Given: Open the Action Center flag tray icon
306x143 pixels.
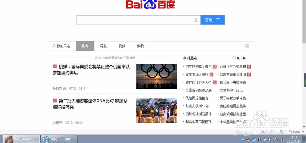Looking at the screenshot, I should tap(276, 140).
